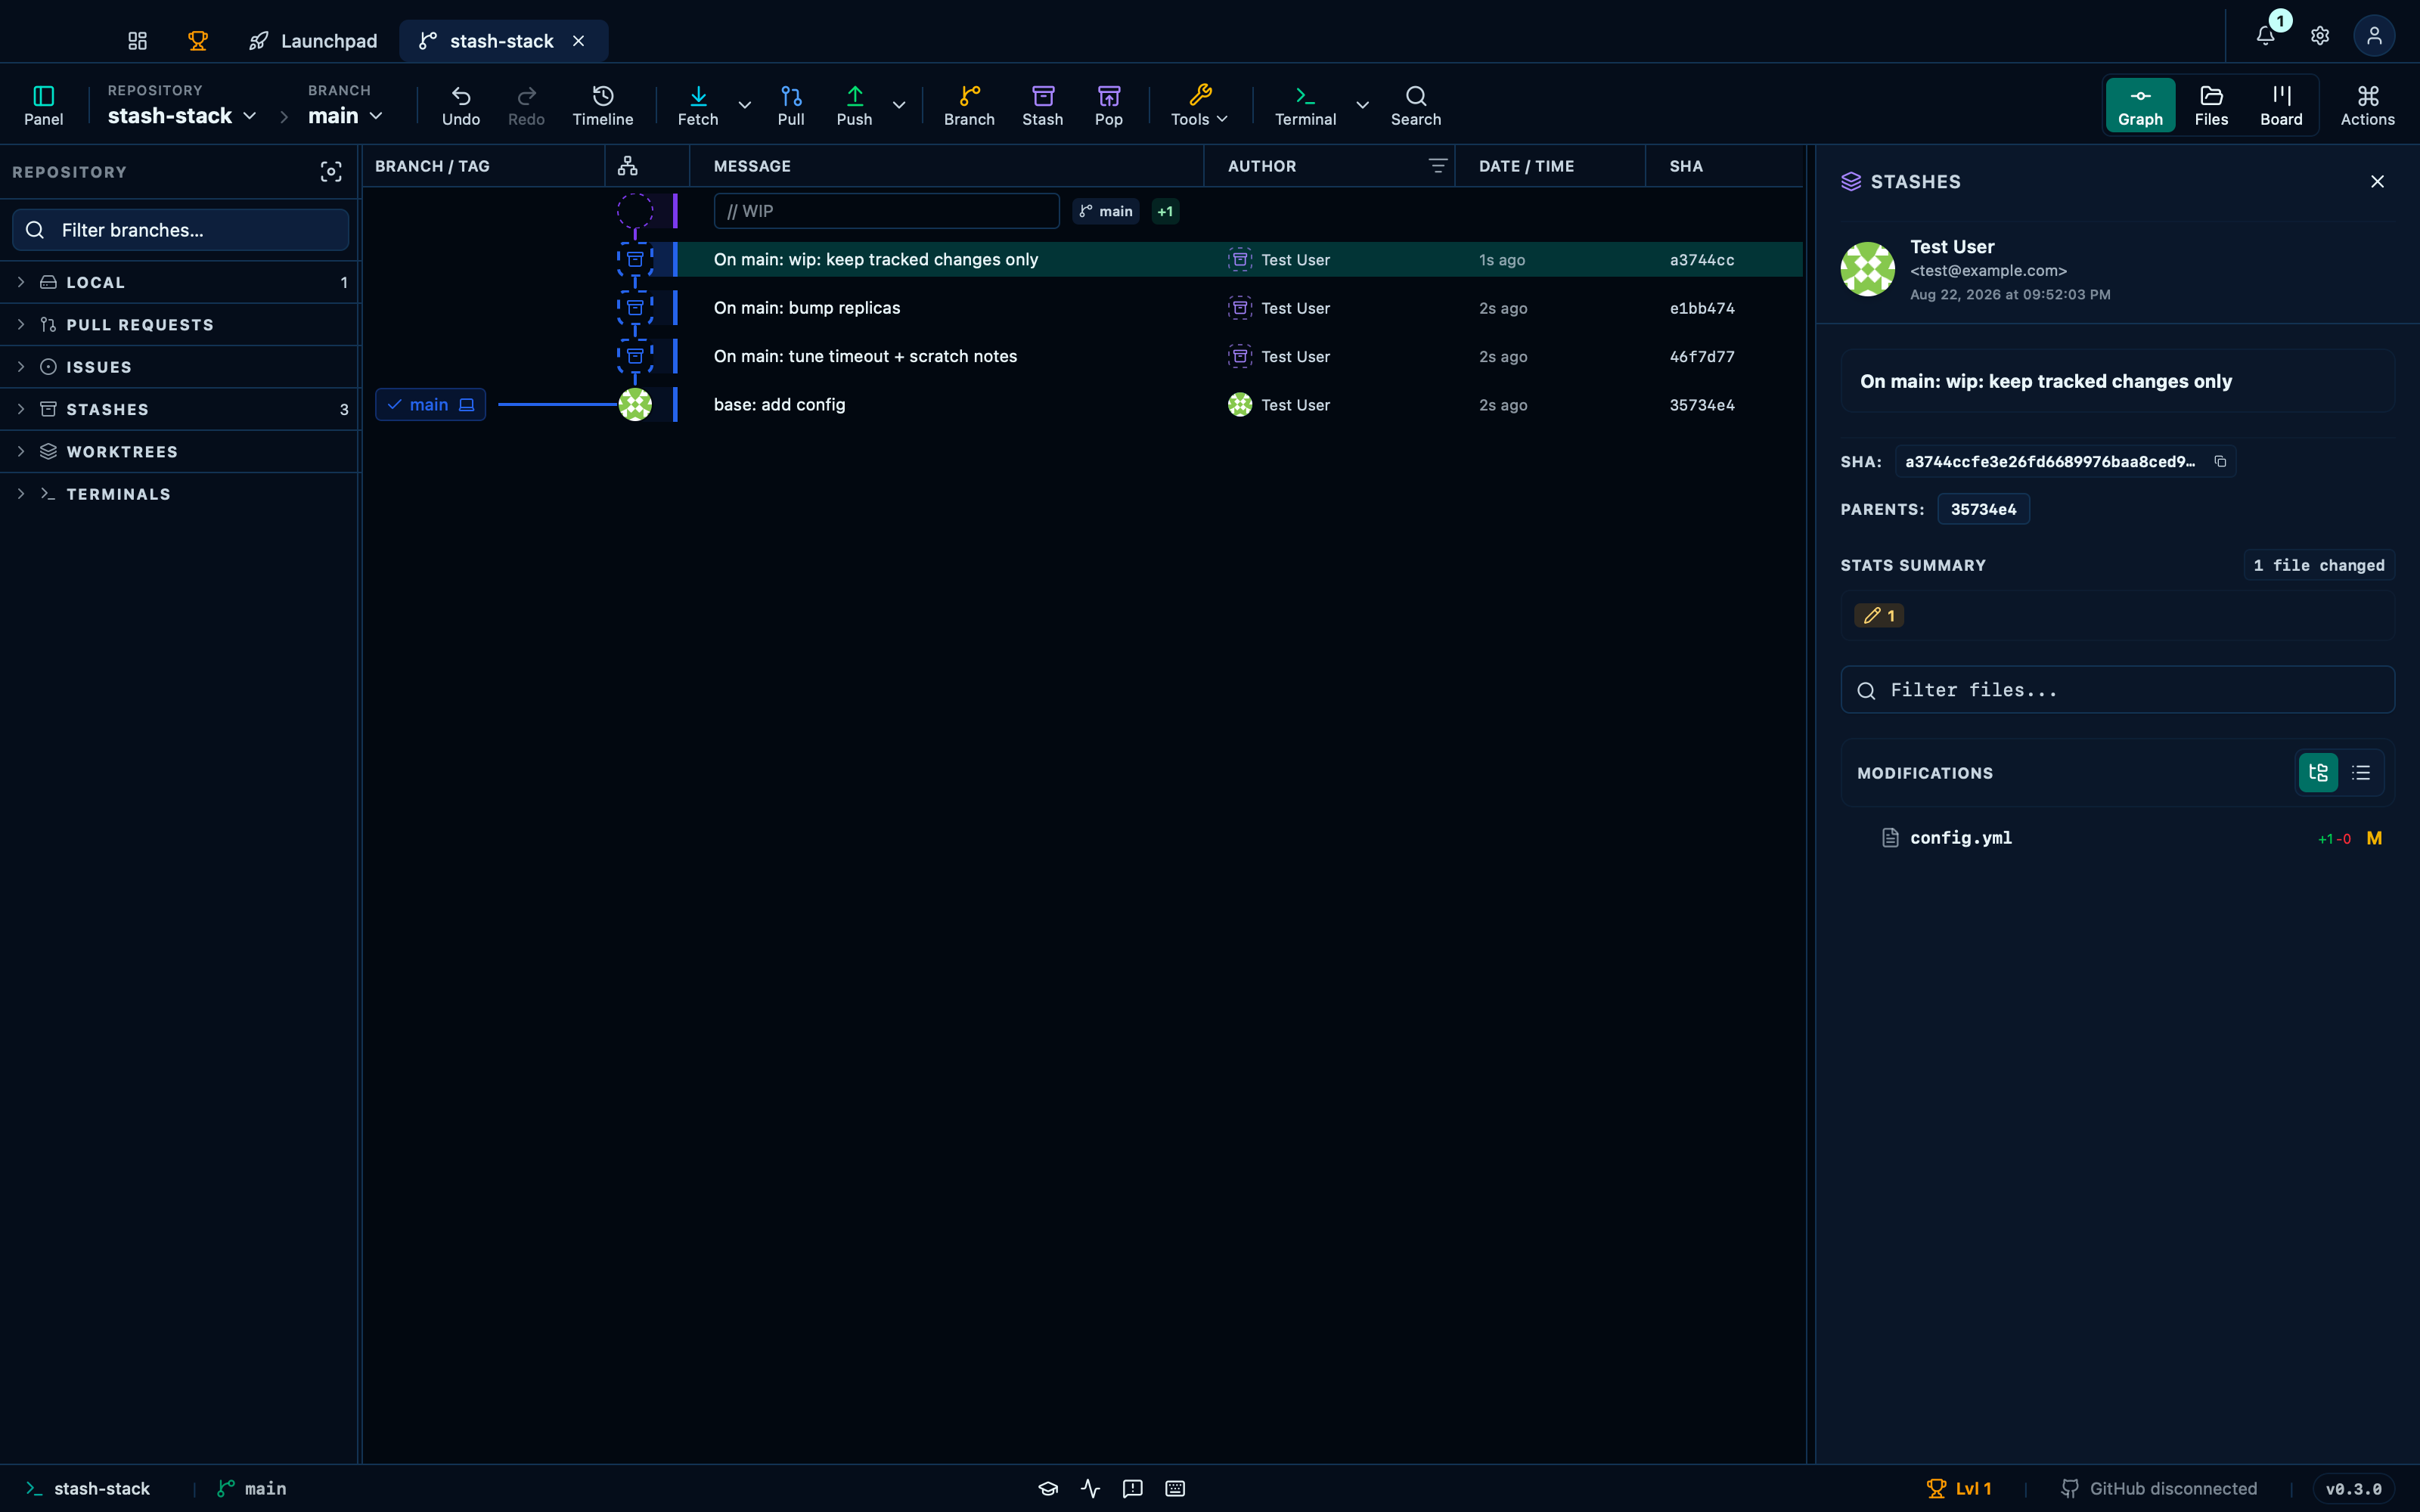Undo the last action
Viewport: 2420px width, 1512px height.
coord(461,105)
